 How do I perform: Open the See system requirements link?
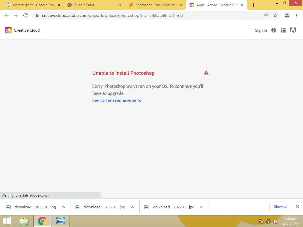coord(117,100)
